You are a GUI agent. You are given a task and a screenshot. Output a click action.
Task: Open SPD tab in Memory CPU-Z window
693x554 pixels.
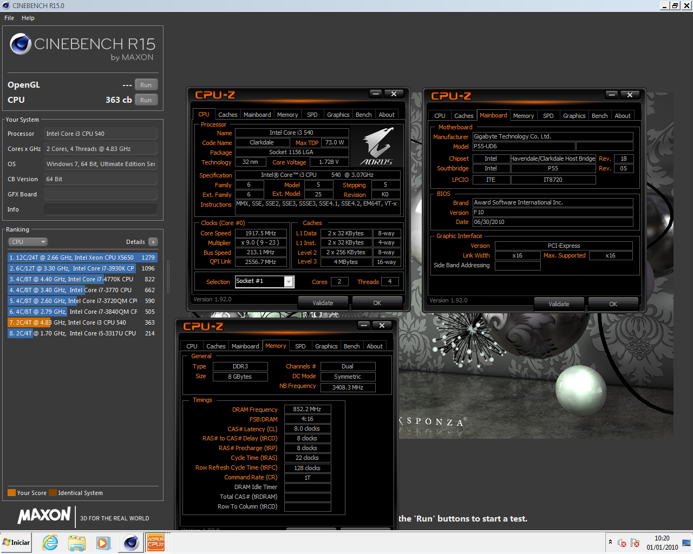point(300,346)
